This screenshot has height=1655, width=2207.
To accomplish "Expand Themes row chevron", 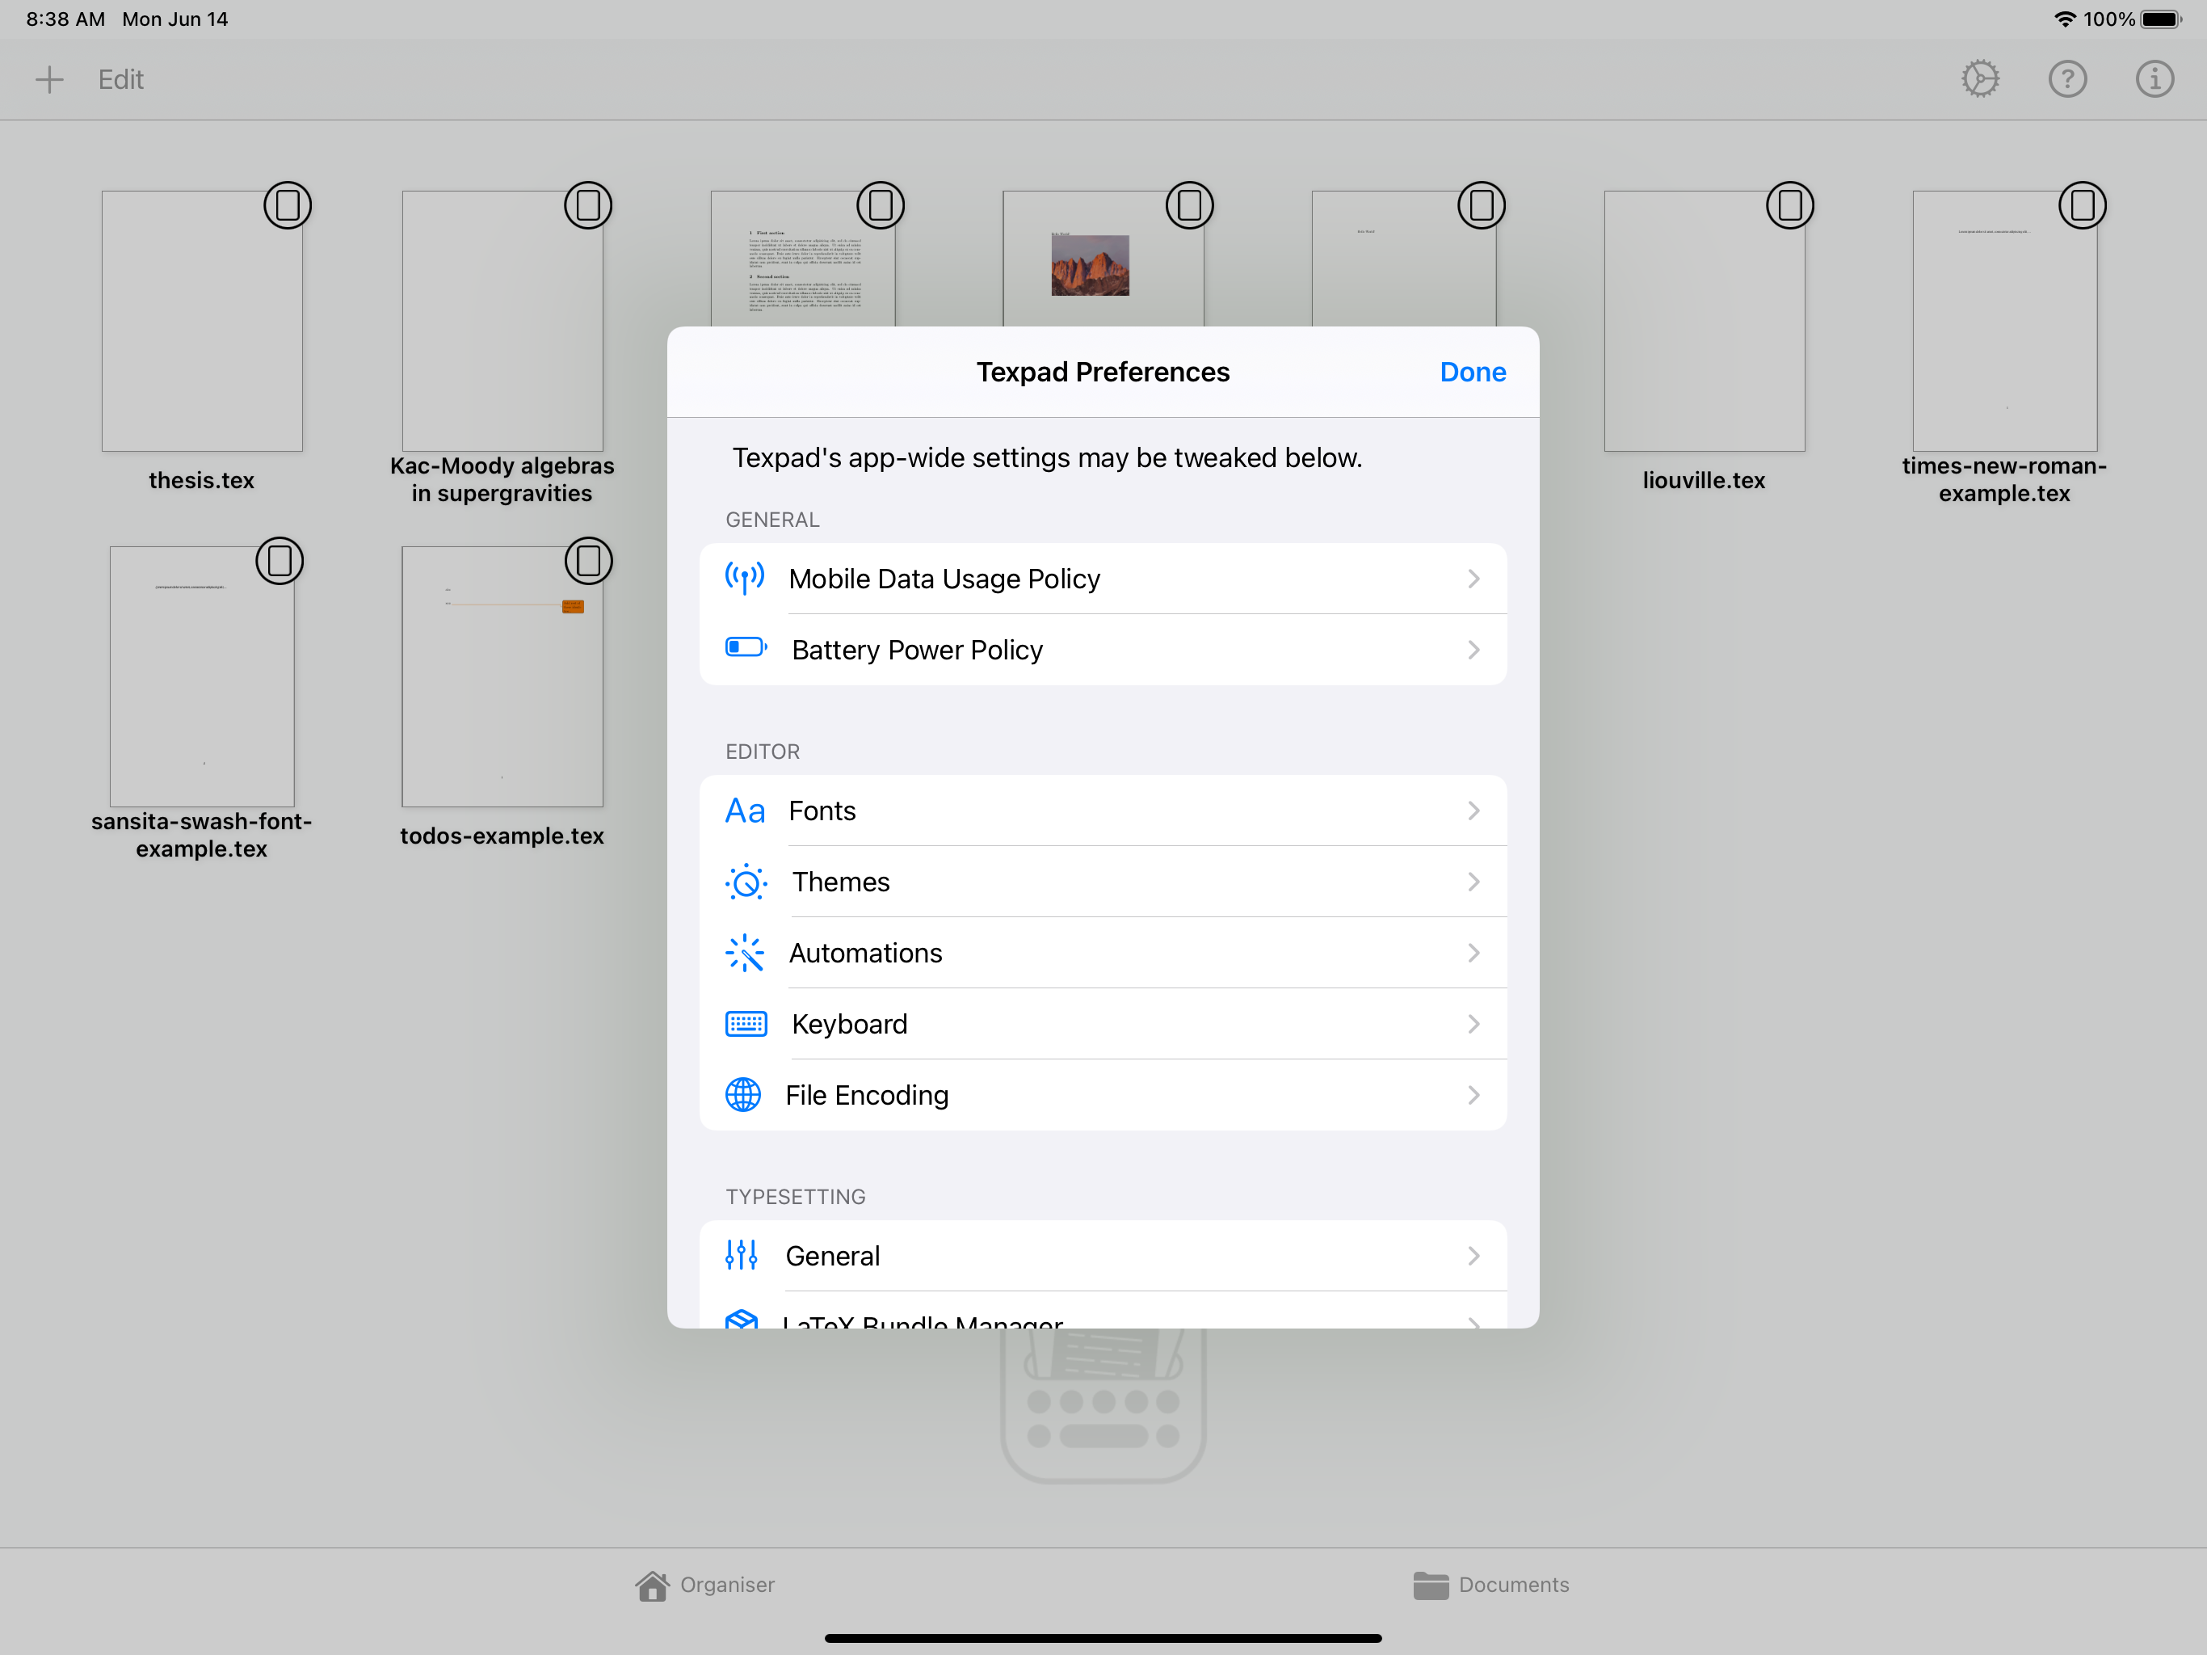I will tap(1473, 882).
